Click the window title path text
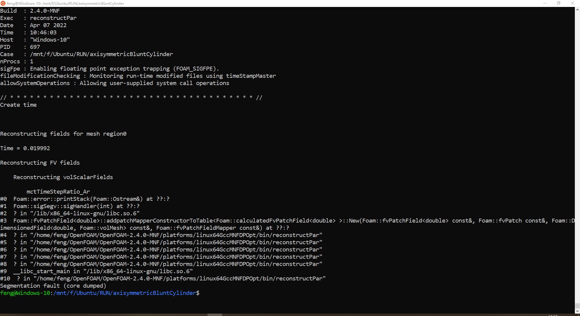Viewport: 580px width, 316px height. click(x=66, y=3)
